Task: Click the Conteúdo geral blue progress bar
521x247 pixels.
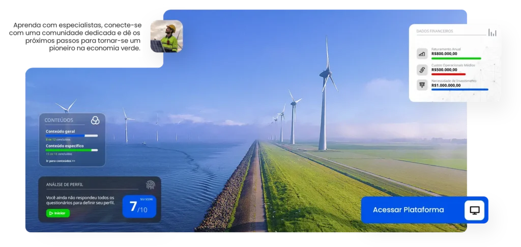Action: point(72,135)
